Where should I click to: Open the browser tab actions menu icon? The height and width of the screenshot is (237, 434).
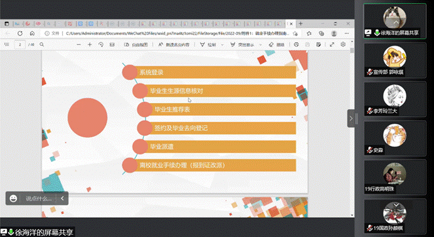pos(7,24)
